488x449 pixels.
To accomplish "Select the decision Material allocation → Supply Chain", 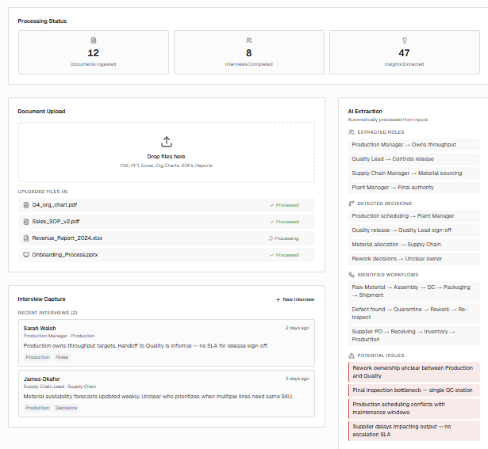I will click(x=414, y=245).
